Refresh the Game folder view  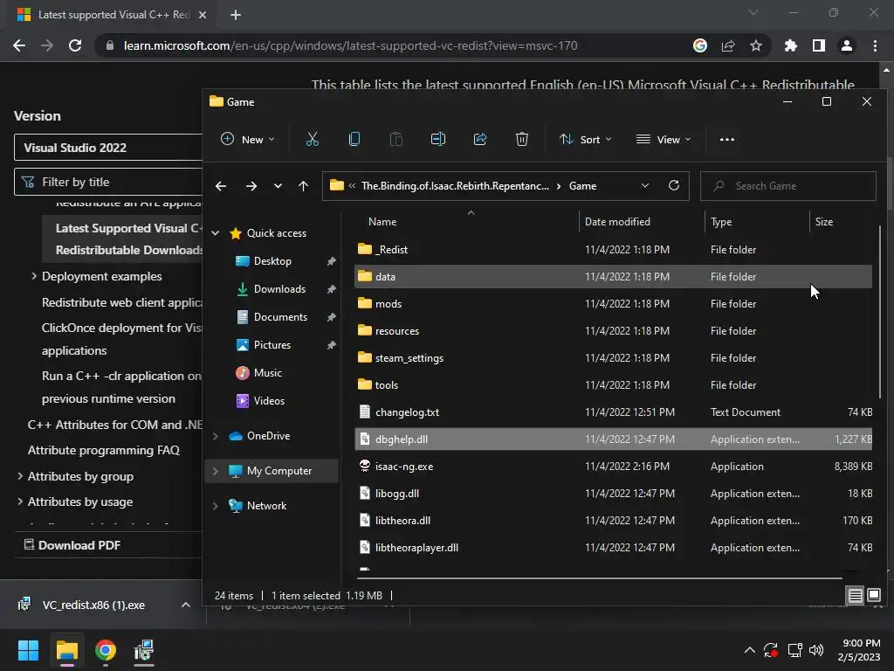pos(673,185)
